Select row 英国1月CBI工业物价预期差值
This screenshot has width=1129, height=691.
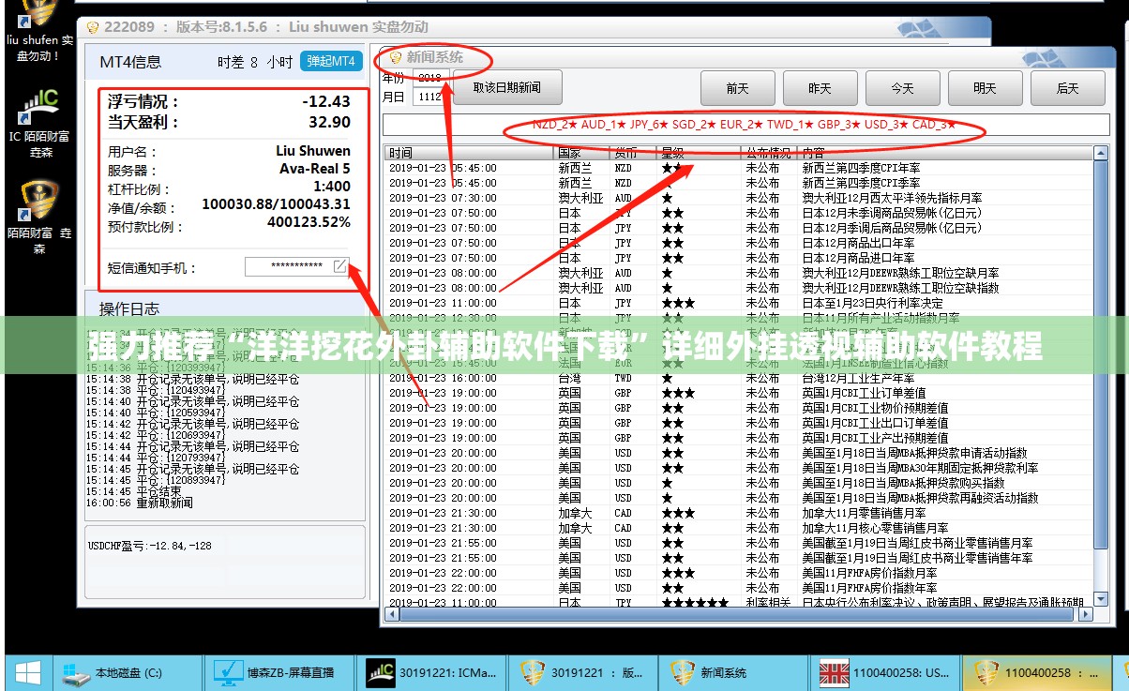click(x=739, y=408)
